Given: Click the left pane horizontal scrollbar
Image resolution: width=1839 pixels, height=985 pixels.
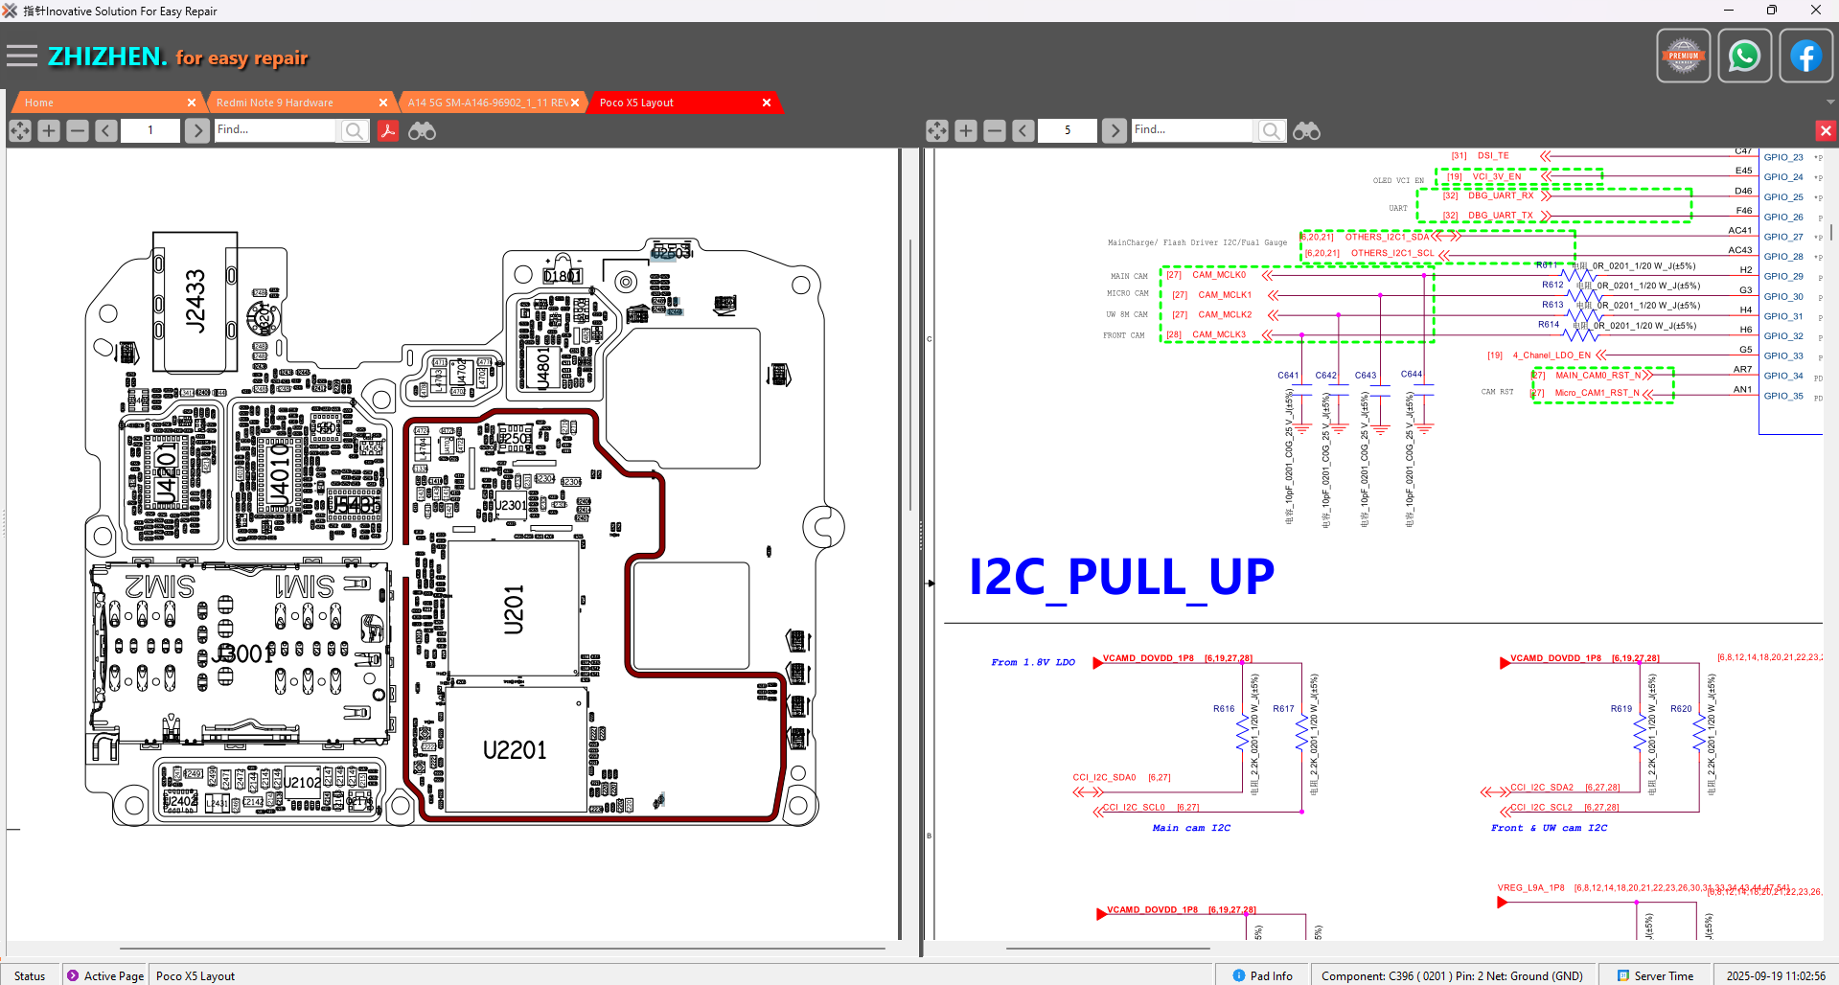Looking at the screenshot, I should 501,949.
